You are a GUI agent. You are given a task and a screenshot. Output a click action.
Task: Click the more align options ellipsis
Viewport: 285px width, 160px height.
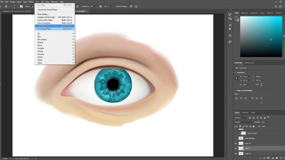pos(261,103)
